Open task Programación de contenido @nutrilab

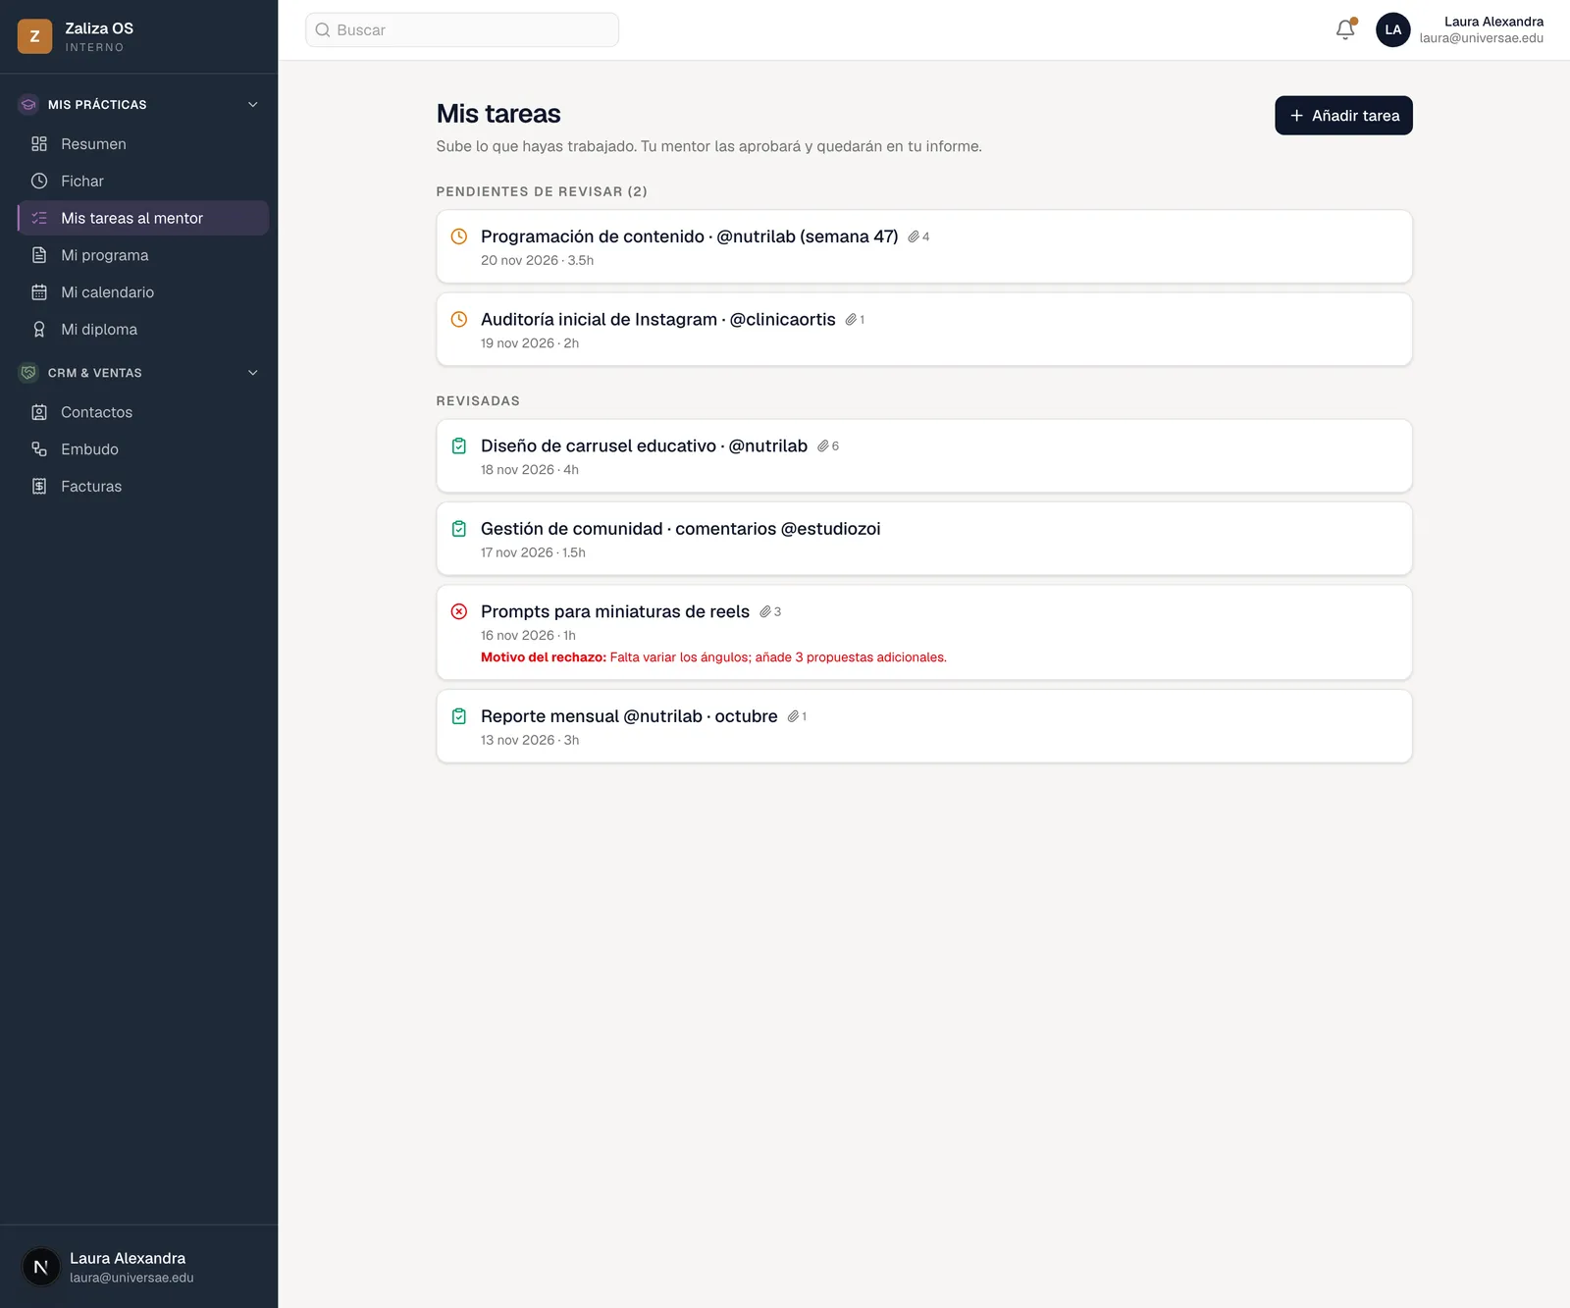pyautogui.click(x=924, y=246)
